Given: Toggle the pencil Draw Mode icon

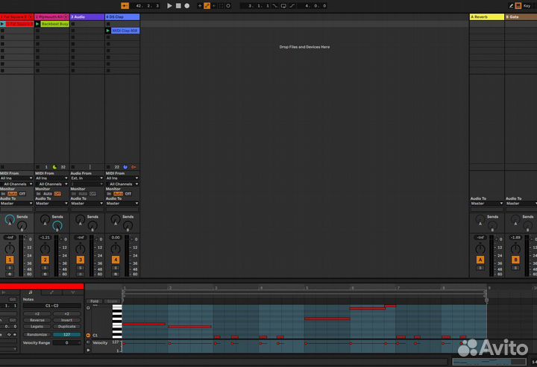Looking at the screenshot, I should (x=511, y=5).
